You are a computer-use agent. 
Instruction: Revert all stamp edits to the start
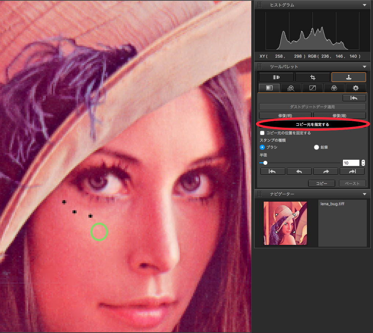point(273,171)
